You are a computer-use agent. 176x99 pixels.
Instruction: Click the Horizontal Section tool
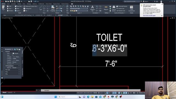click(x=122, y=6)
